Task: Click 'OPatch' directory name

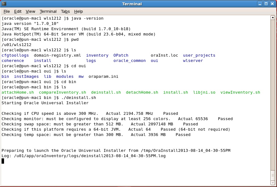Action: 121,55
